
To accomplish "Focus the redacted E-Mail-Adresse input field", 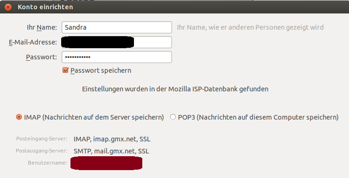I will (x=117, y=42).
